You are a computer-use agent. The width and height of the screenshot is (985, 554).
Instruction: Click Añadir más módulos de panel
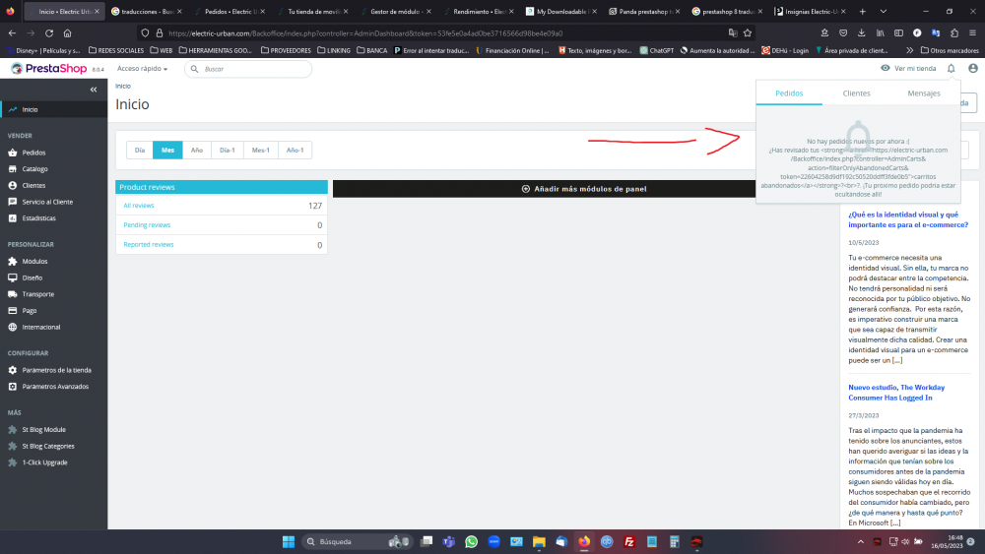[x=584, y=189]
